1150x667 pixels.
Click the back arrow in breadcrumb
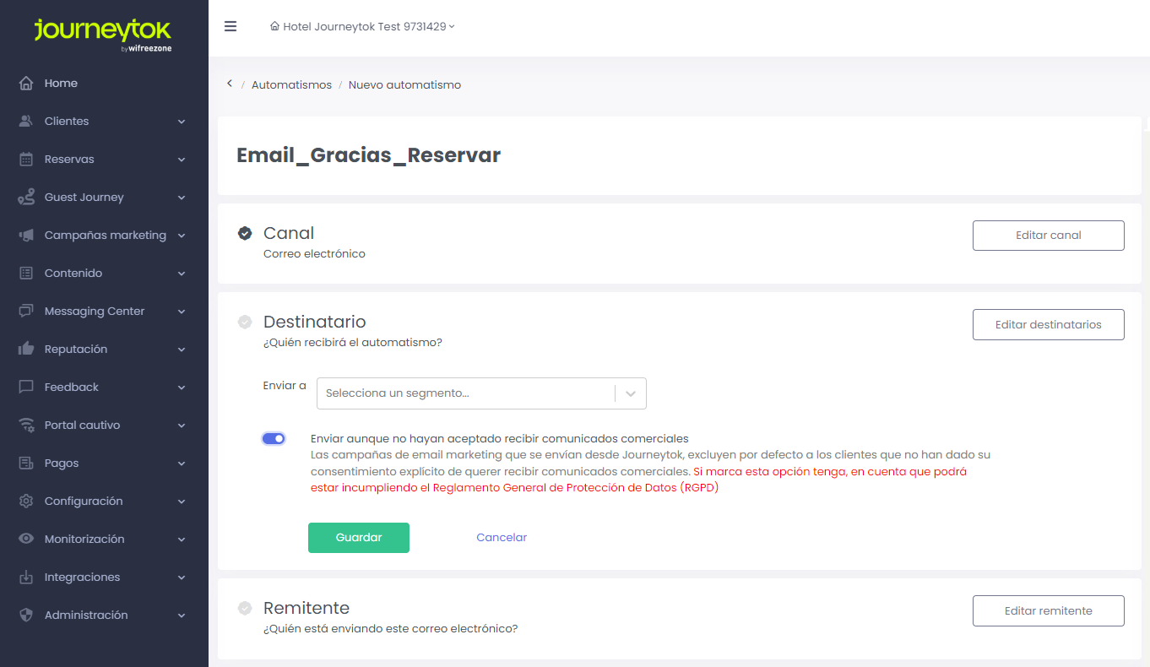pos(230,84)
